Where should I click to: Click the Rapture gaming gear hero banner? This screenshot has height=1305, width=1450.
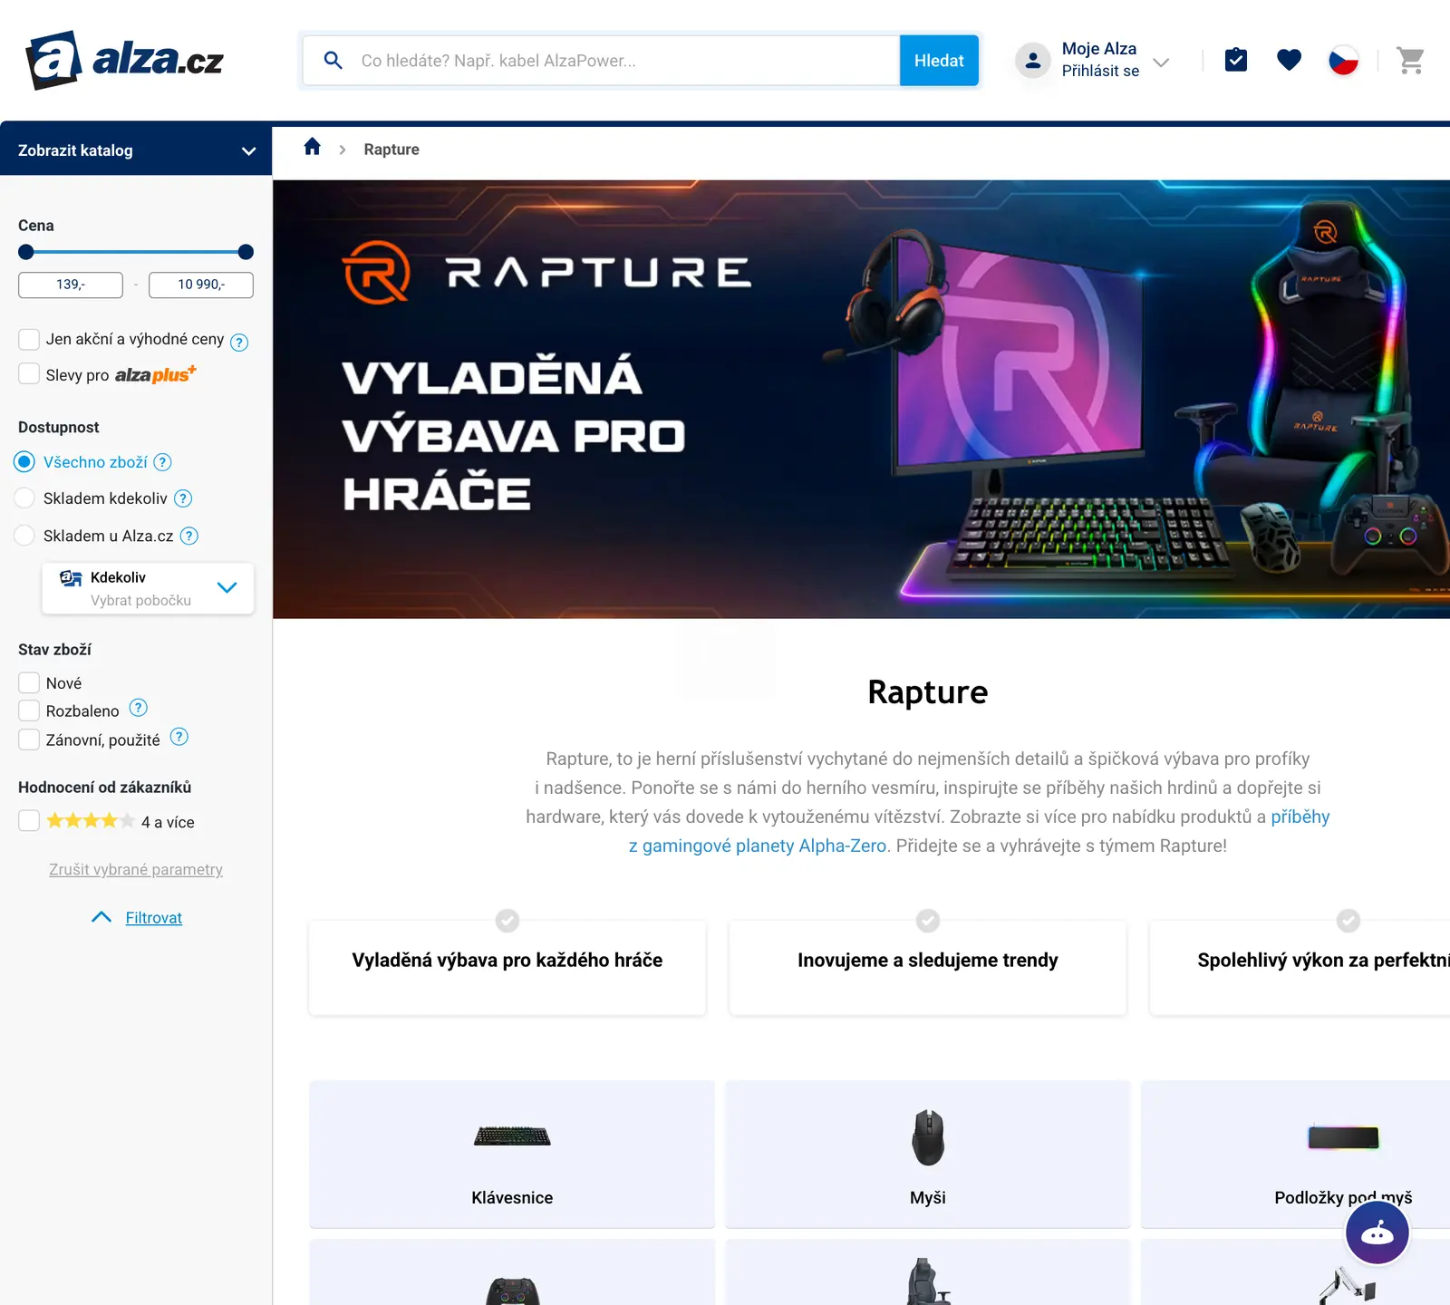pos(861,400)
